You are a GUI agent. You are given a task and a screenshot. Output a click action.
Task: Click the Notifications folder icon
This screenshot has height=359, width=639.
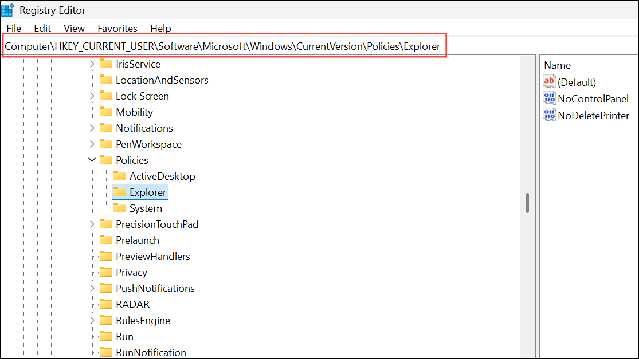coord(106,128)
